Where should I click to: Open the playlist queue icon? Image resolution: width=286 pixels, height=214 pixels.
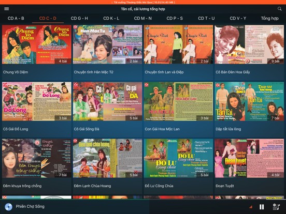tap(276, 207)
